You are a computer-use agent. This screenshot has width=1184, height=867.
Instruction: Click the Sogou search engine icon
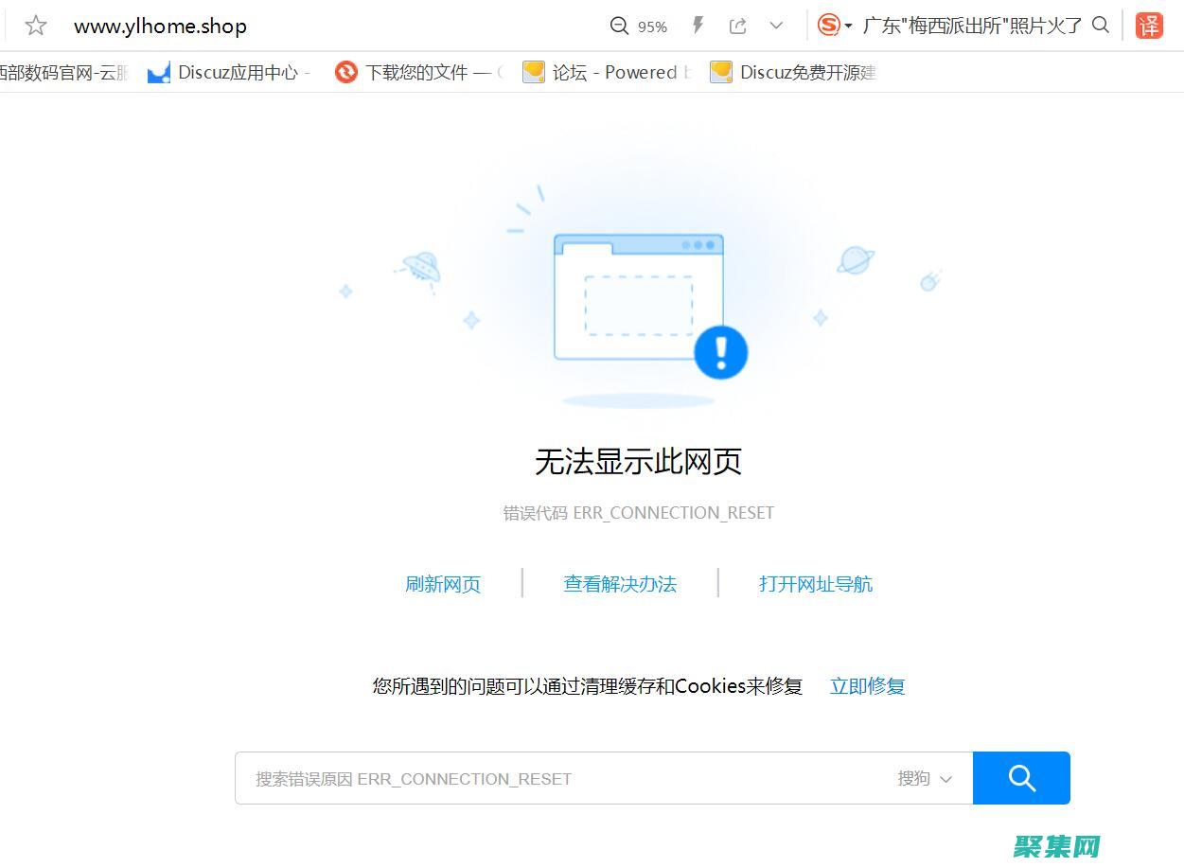(x=830, y=26)
